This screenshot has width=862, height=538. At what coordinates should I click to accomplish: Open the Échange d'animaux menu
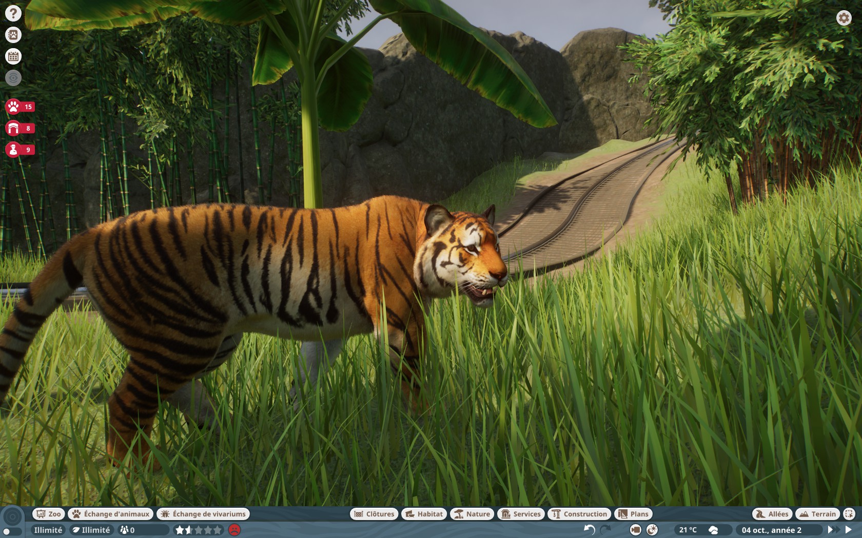111,514
